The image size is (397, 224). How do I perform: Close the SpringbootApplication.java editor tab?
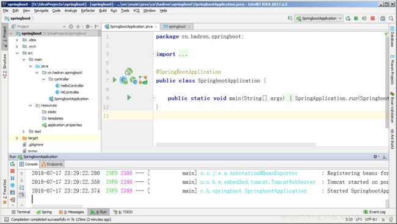(156, 27)
